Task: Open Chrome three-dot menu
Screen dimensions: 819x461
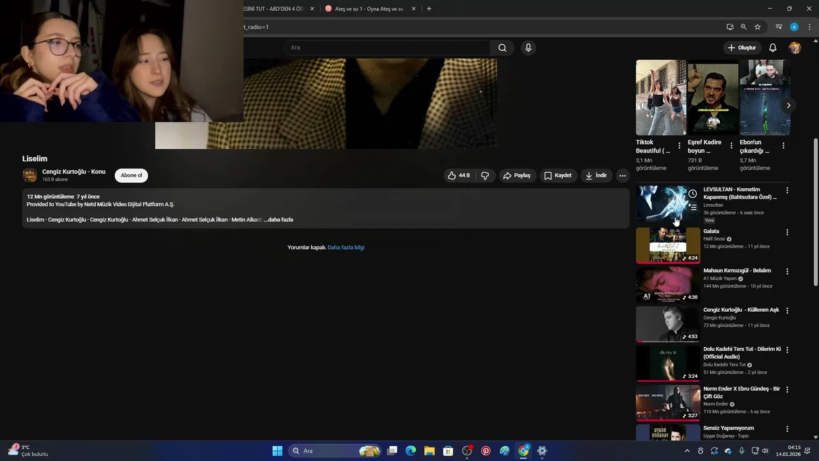Action: (809, 27)
